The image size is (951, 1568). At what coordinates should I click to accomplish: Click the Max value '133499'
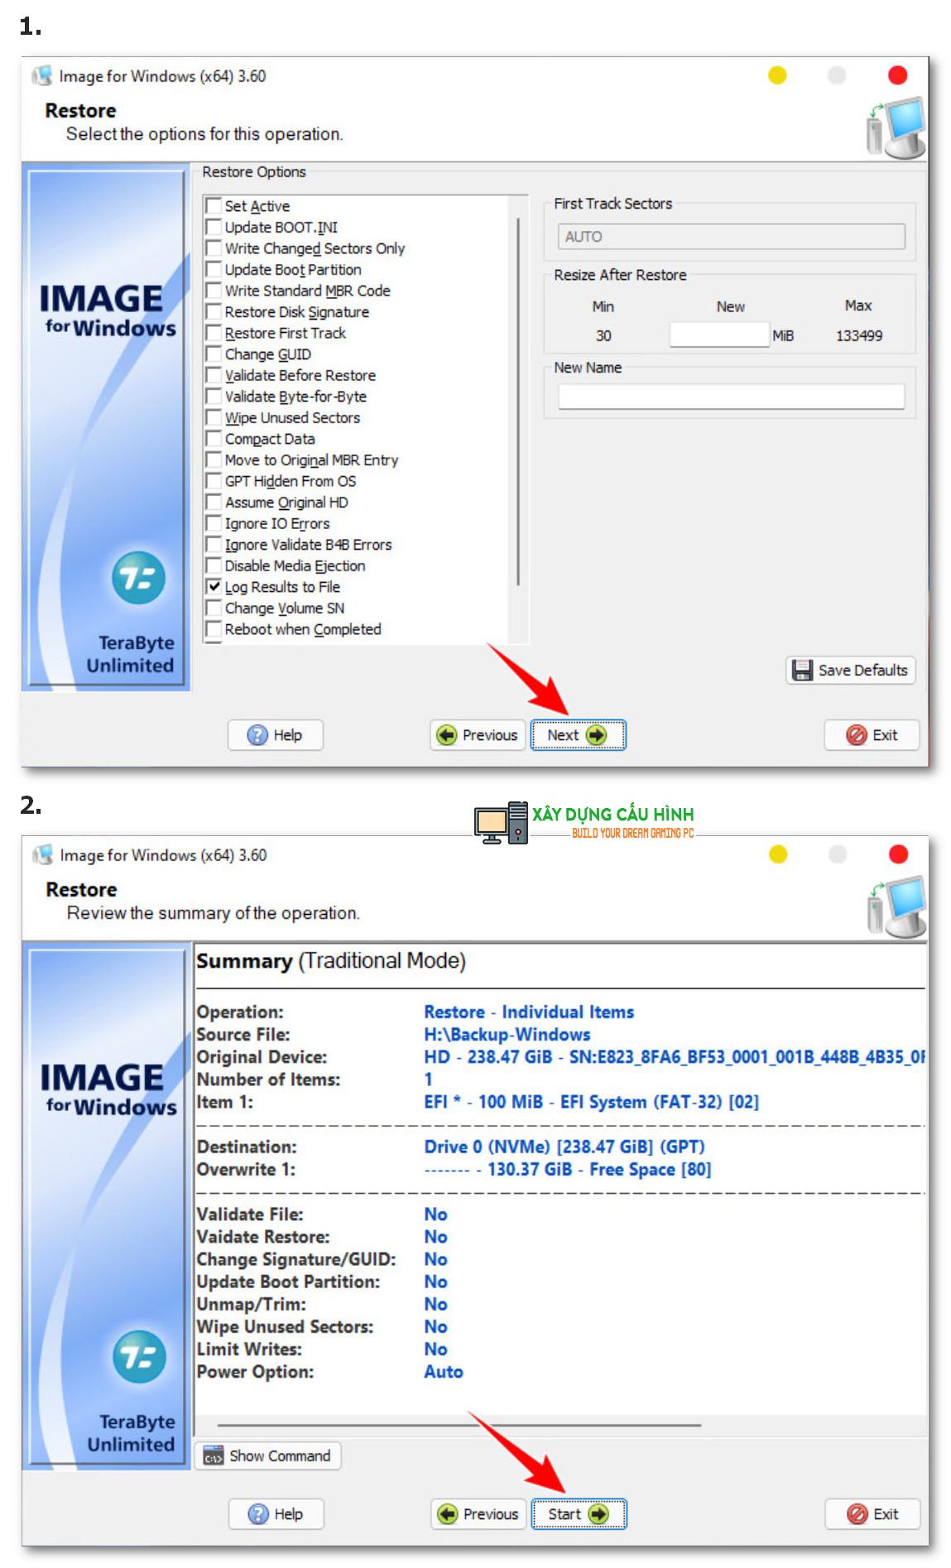pyautogui.click(x=859, y=336)
